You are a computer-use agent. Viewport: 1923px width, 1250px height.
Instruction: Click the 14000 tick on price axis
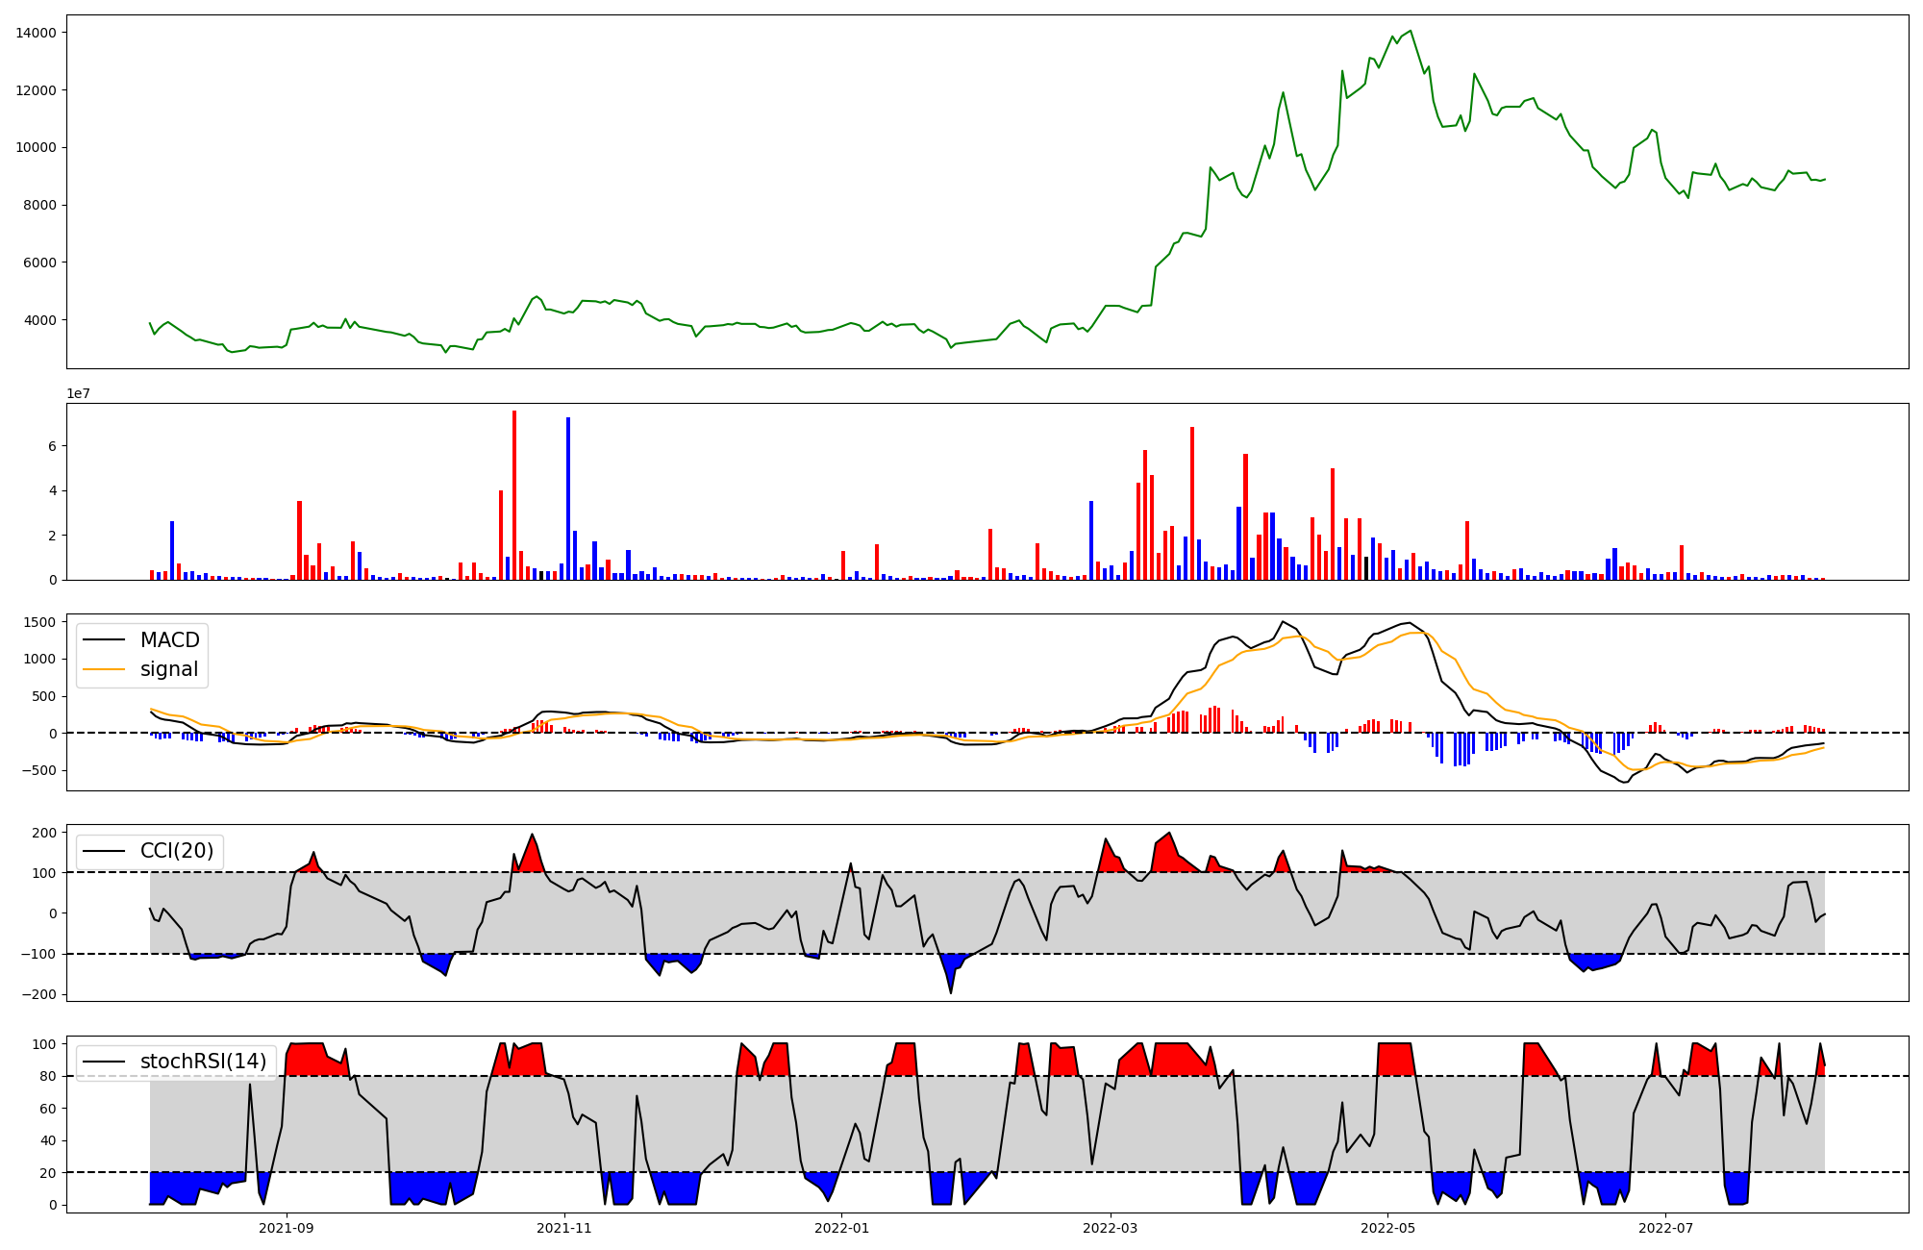coord(37,33)
